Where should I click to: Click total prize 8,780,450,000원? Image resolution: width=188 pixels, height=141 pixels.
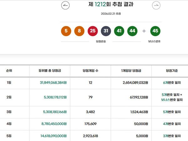(54, 124)
